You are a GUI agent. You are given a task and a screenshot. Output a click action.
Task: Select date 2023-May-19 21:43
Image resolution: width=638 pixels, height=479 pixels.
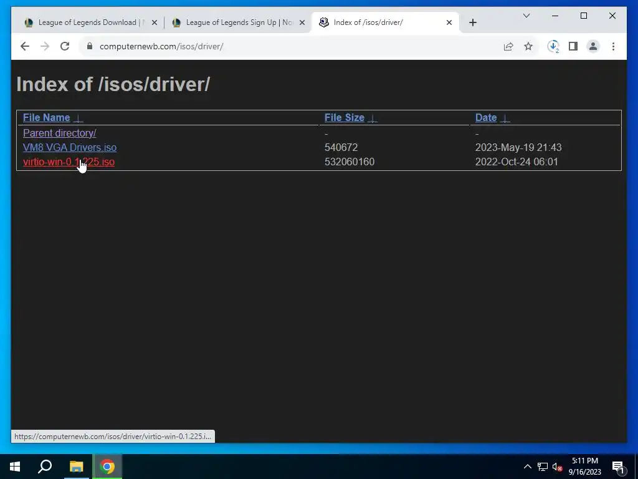pyautogui.click(x=518, y=147)
